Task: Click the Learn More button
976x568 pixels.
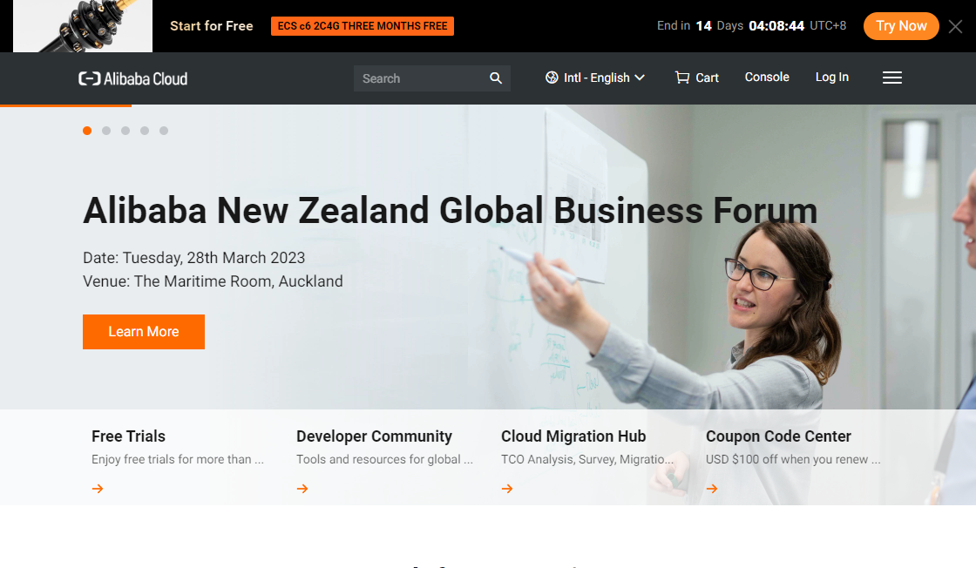Action: click(x=144, y=332)
